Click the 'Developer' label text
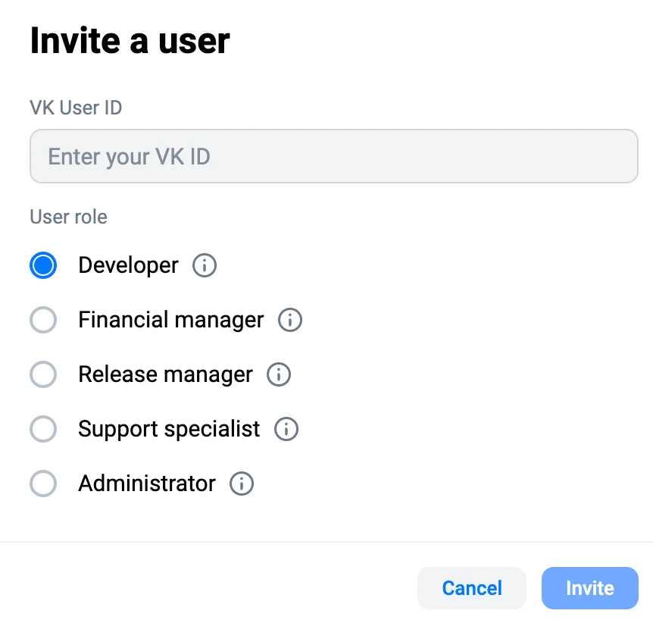 128,265
